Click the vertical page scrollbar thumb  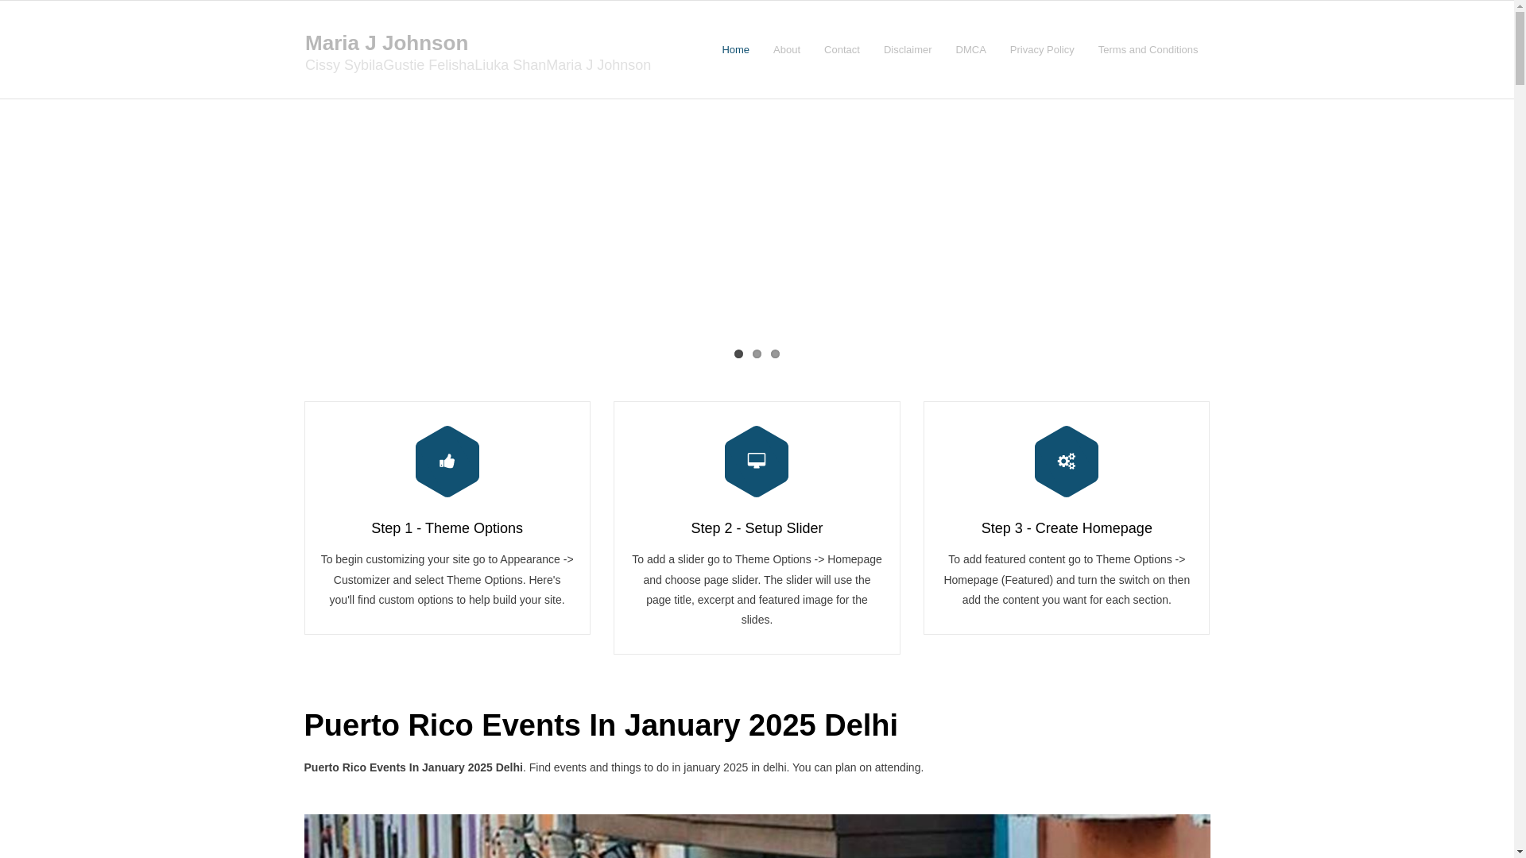tap(1520, 48)
